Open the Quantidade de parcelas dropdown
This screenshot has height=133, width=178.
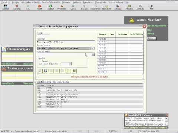[x=70, y=64]
